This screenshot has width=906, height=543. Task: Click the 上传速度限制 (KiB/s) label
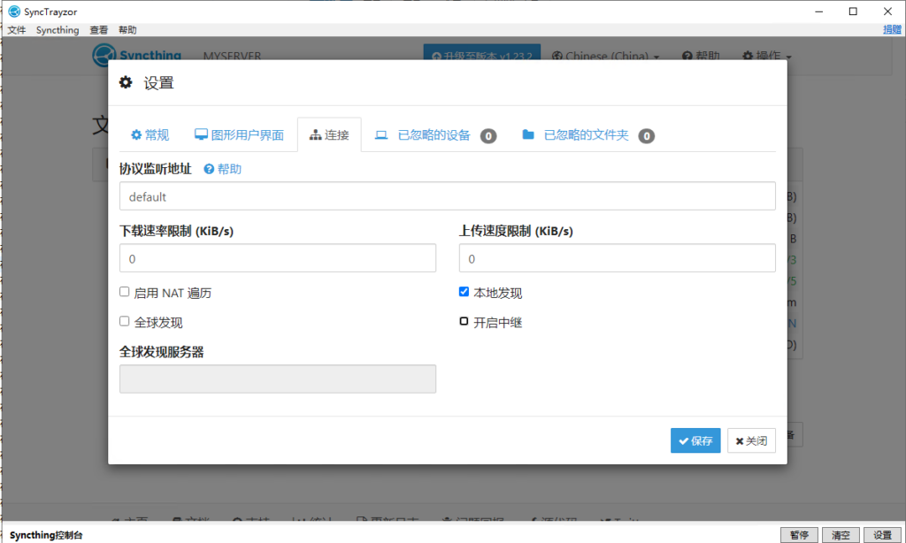pos(516,231)
